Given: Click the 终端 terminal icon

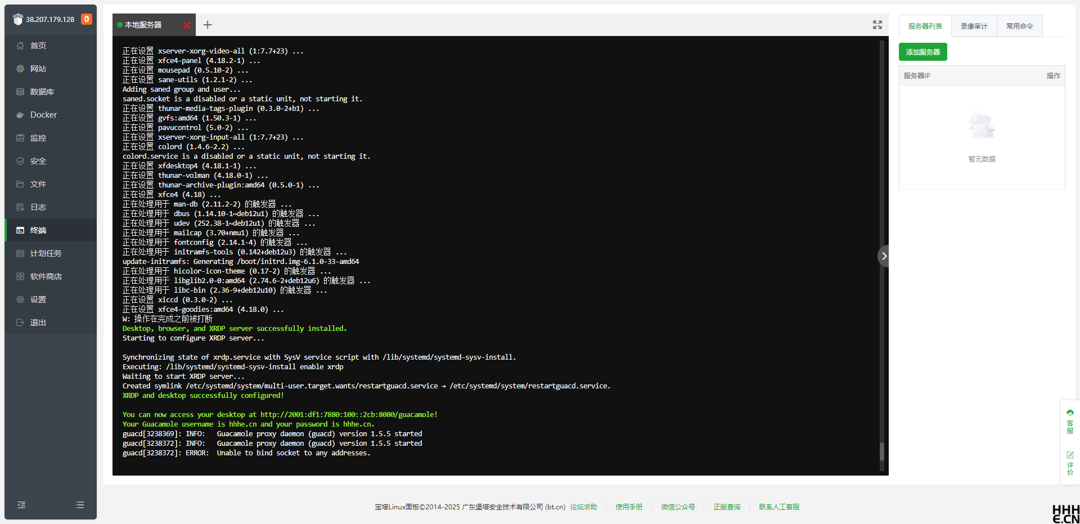Looking at the screenshot, I should tap(20, 230).
